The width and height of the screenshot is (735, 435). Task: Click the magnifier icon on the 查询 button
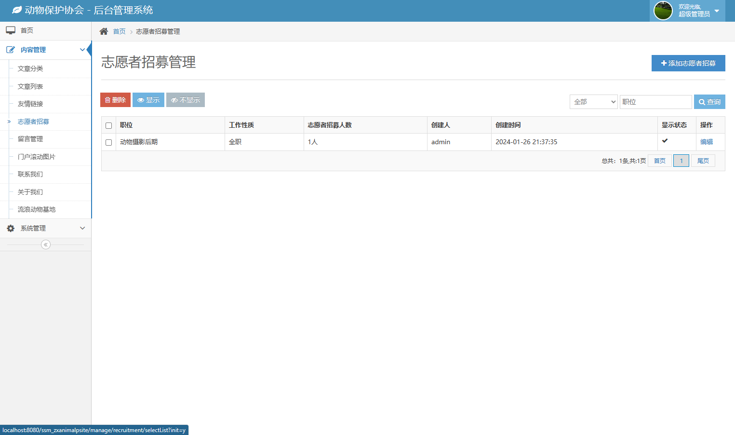(702, 102)
